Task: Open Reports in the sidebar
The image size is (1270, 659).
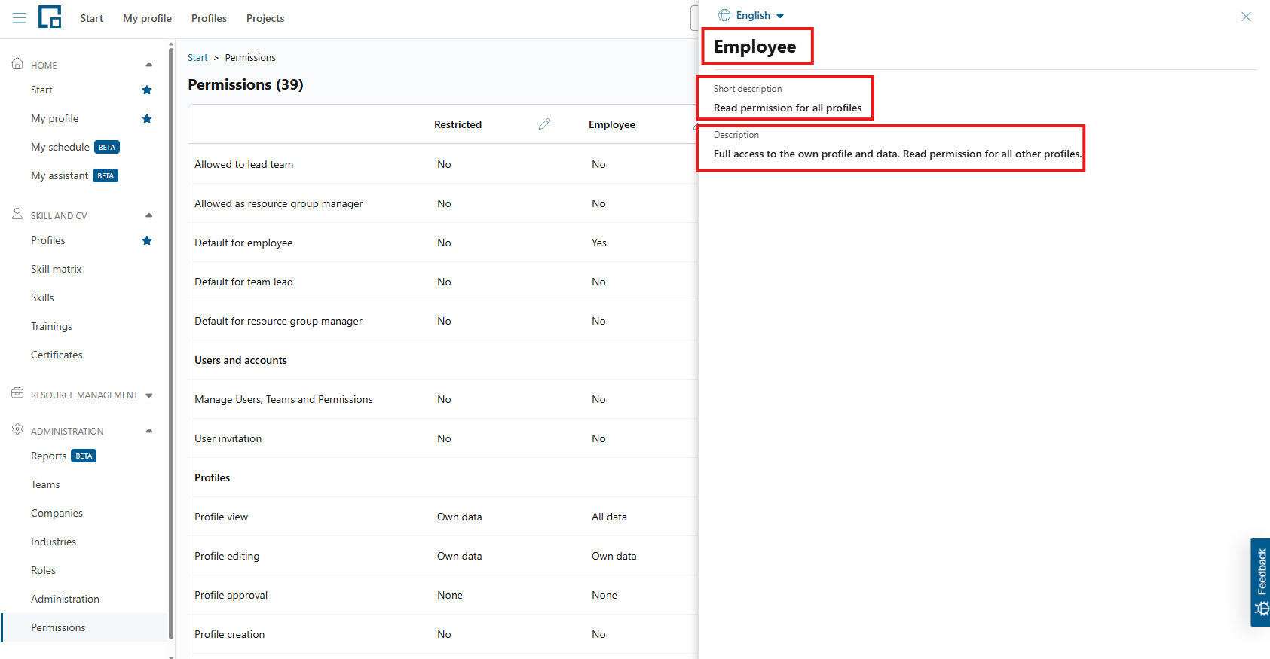Action: pos(49,456)
